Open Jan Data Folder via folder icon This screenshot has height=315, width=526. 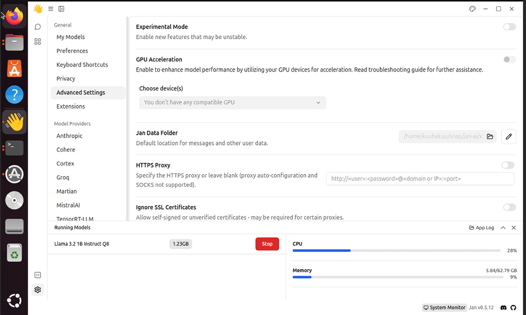click(490, 137)
